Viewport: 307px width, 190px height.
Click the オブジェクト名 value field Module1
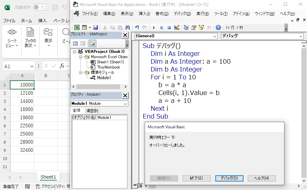click(112, 118)
